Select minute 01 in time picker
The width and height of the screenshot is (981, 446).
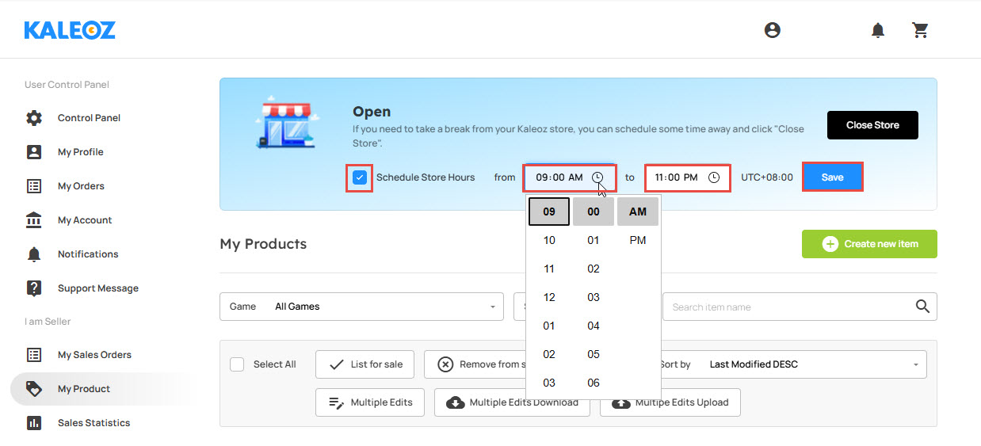[x=594, y=240]
